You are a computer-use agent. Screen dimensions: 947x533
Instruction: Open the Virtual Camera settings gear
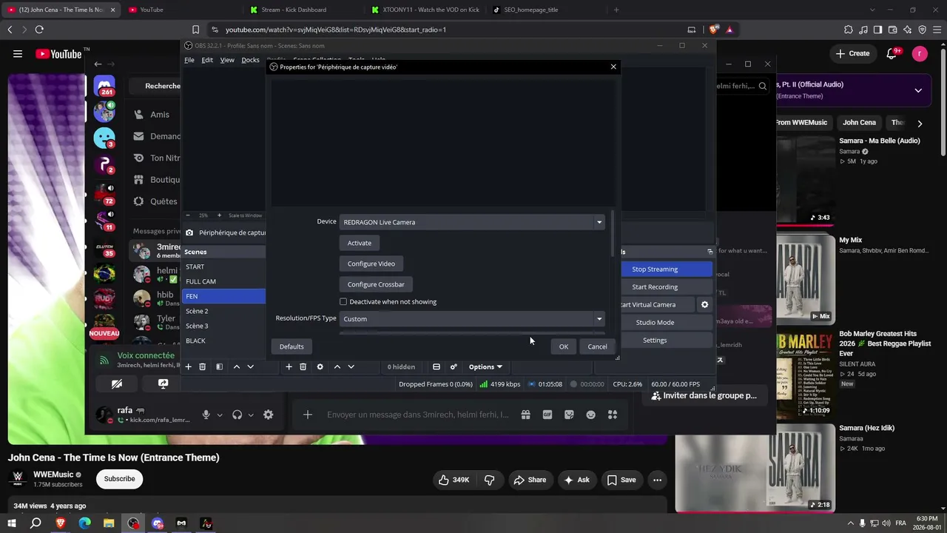[704, 304]
